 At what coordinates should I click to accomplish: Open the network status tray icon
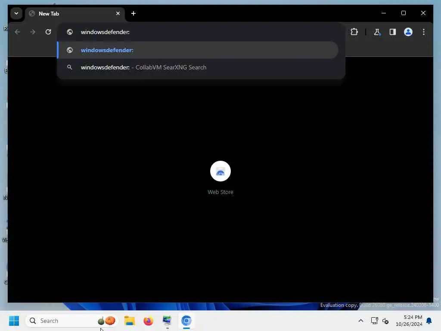(x=374, y=321)
